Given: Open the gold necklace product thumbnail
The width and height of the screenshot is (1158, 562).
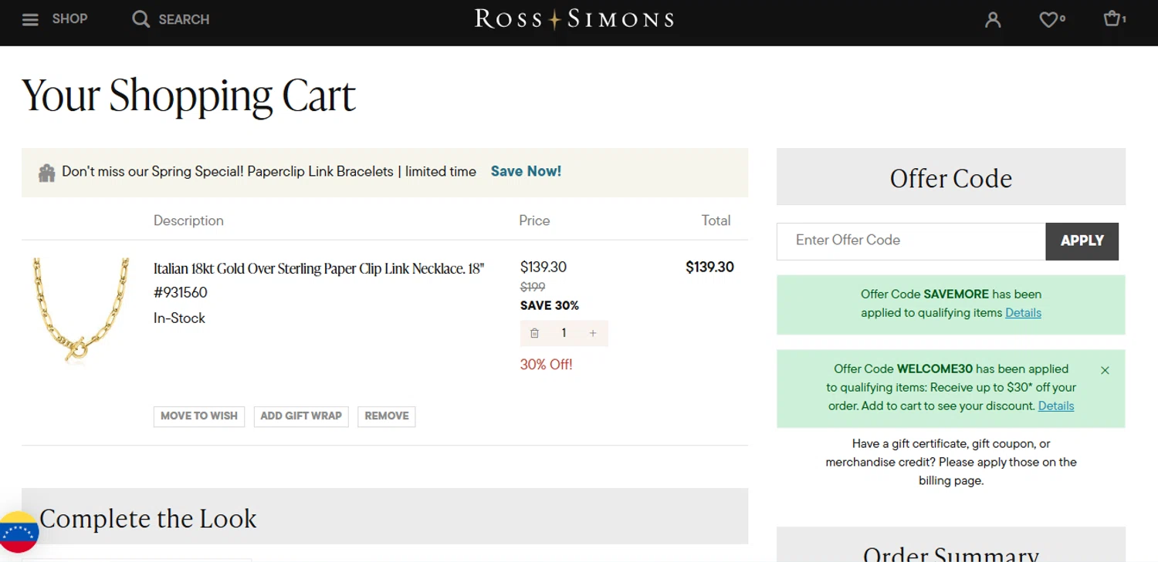Looking at the screenshot, I should [80, 310].
